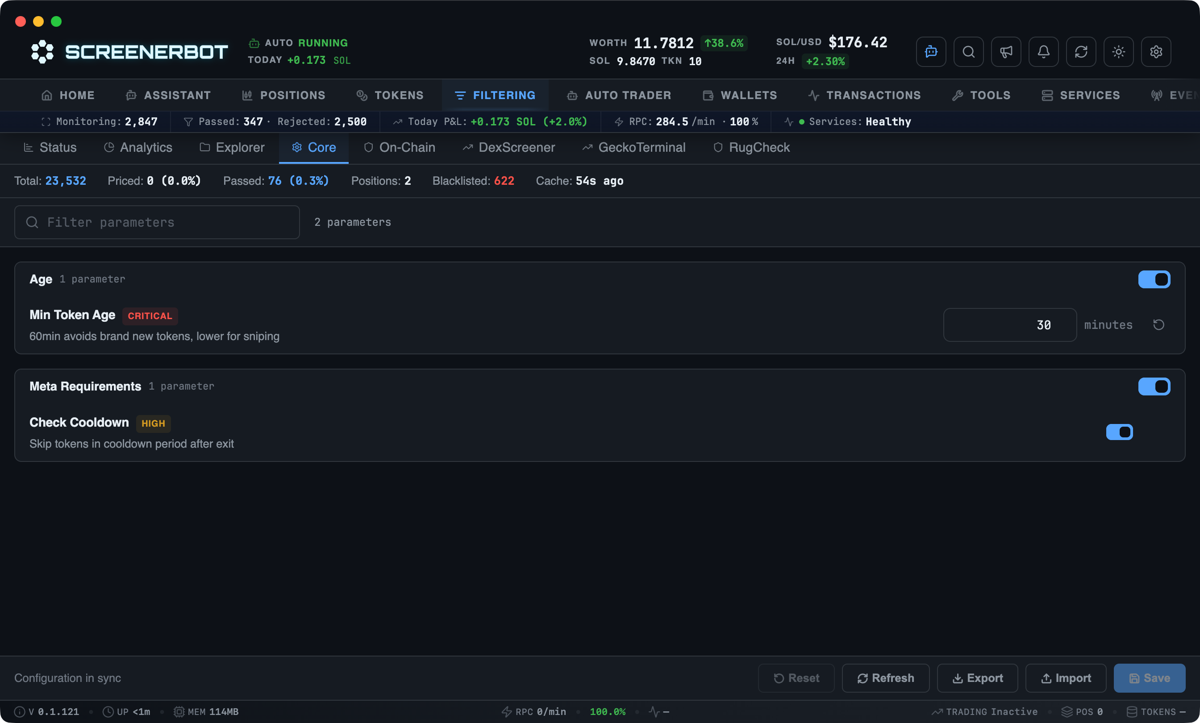
Task: Switch to the Wallets tab
Action: [x=740, y=96]
